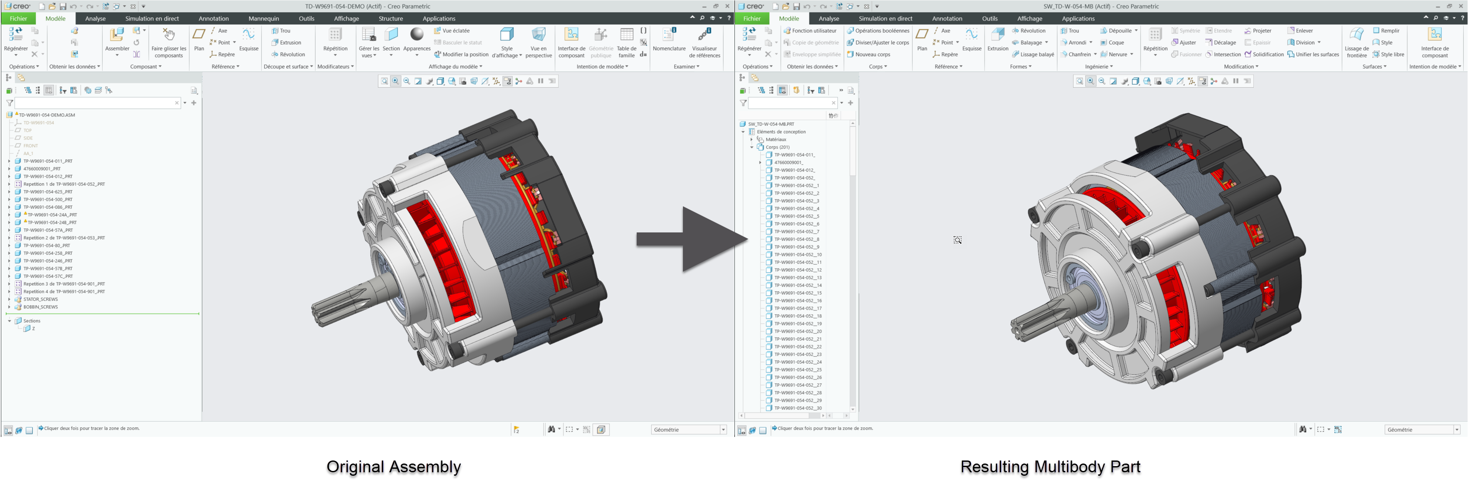Open Mannequin tab in left window
This screenshot has width=1468, height=498.
(x=263, y=19)
